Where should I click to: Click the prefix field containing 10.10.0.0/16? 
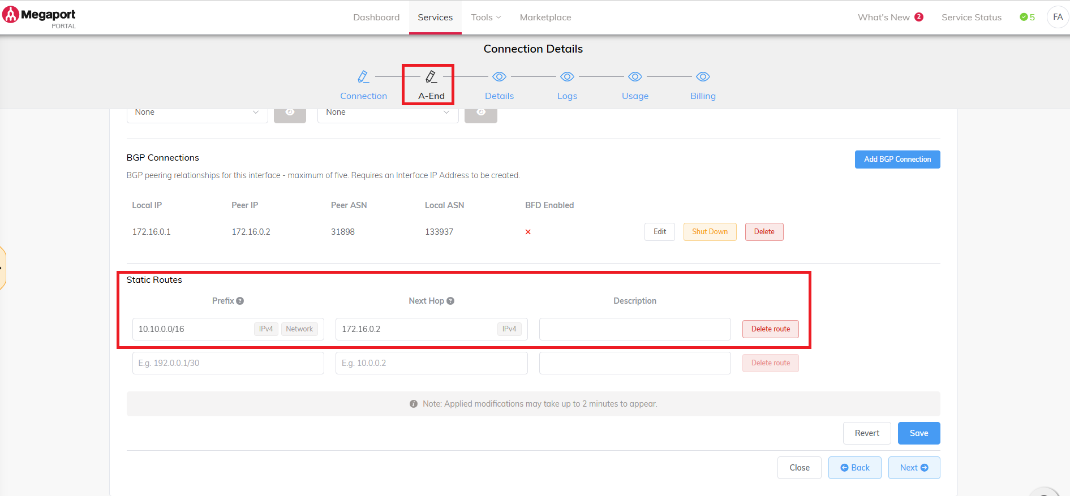tap(228, 329)
